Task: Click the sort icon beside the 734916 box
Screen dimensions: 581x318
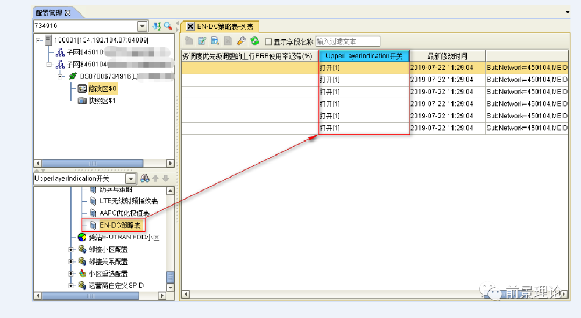Action: (157, 26)
